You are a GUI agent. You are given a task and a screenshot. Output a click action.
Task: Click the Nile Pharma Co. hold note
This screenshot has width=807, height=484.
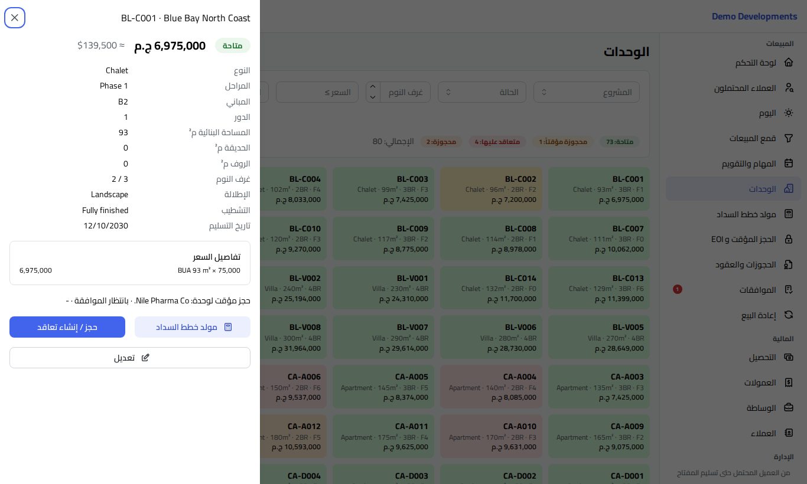(x=158, y=300)
